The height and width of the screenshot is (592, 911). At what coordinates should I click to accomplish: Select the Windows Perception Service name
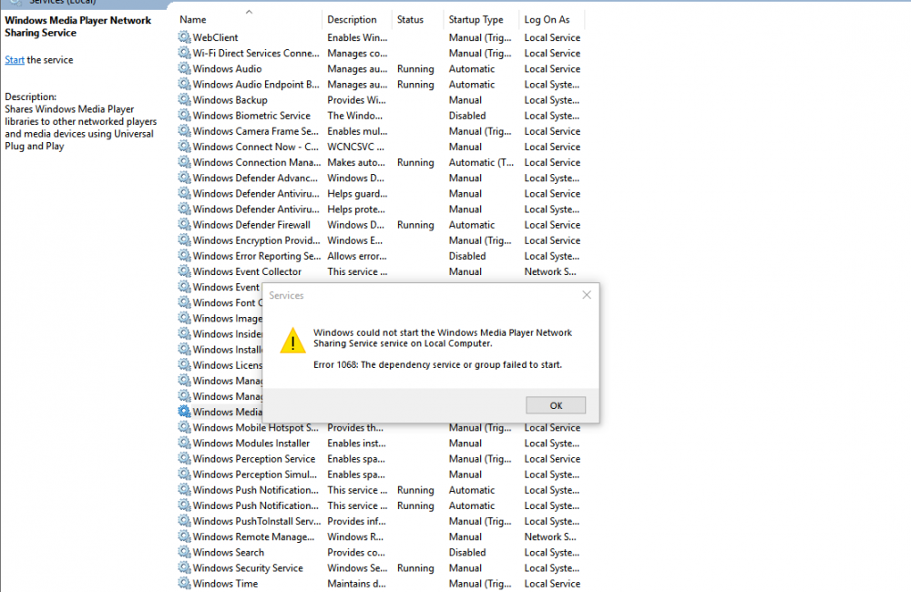coord(254,459)
